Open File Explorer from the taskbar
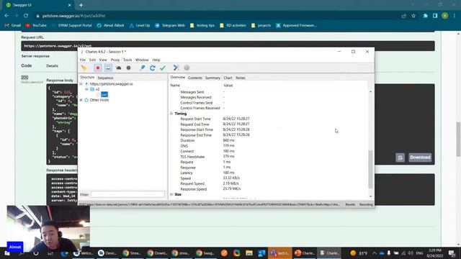Screen dimensions: 461x259 pyautogui.click(x=249, y=253)
